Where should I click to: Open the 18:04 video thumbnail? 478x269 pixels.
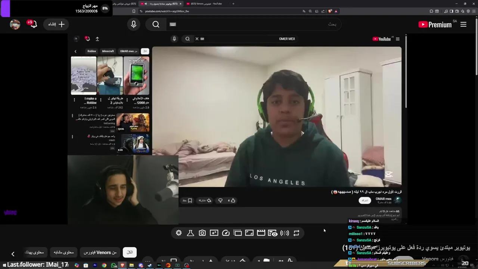click(133, 122)
